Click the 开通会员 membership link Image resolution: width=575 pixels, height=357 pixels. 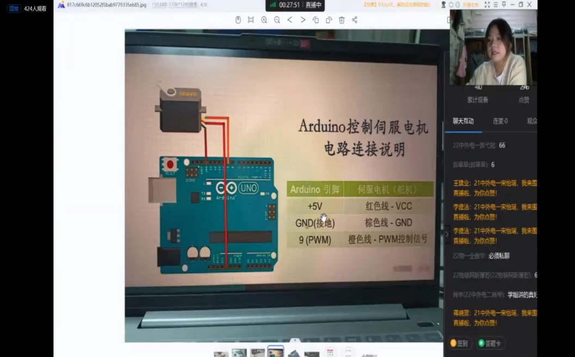click(471, 5)
